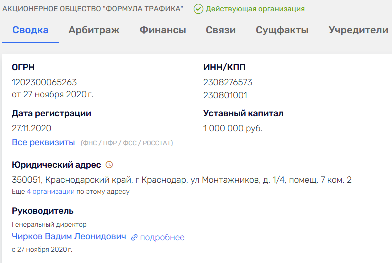
Task: Click the Действующая организация status label
Action: (255, 9)
